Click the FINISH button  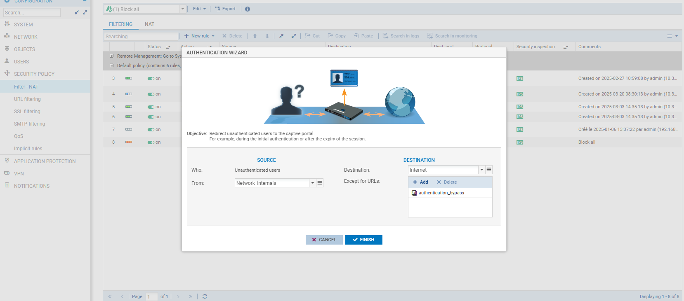[x=363, y=240]
